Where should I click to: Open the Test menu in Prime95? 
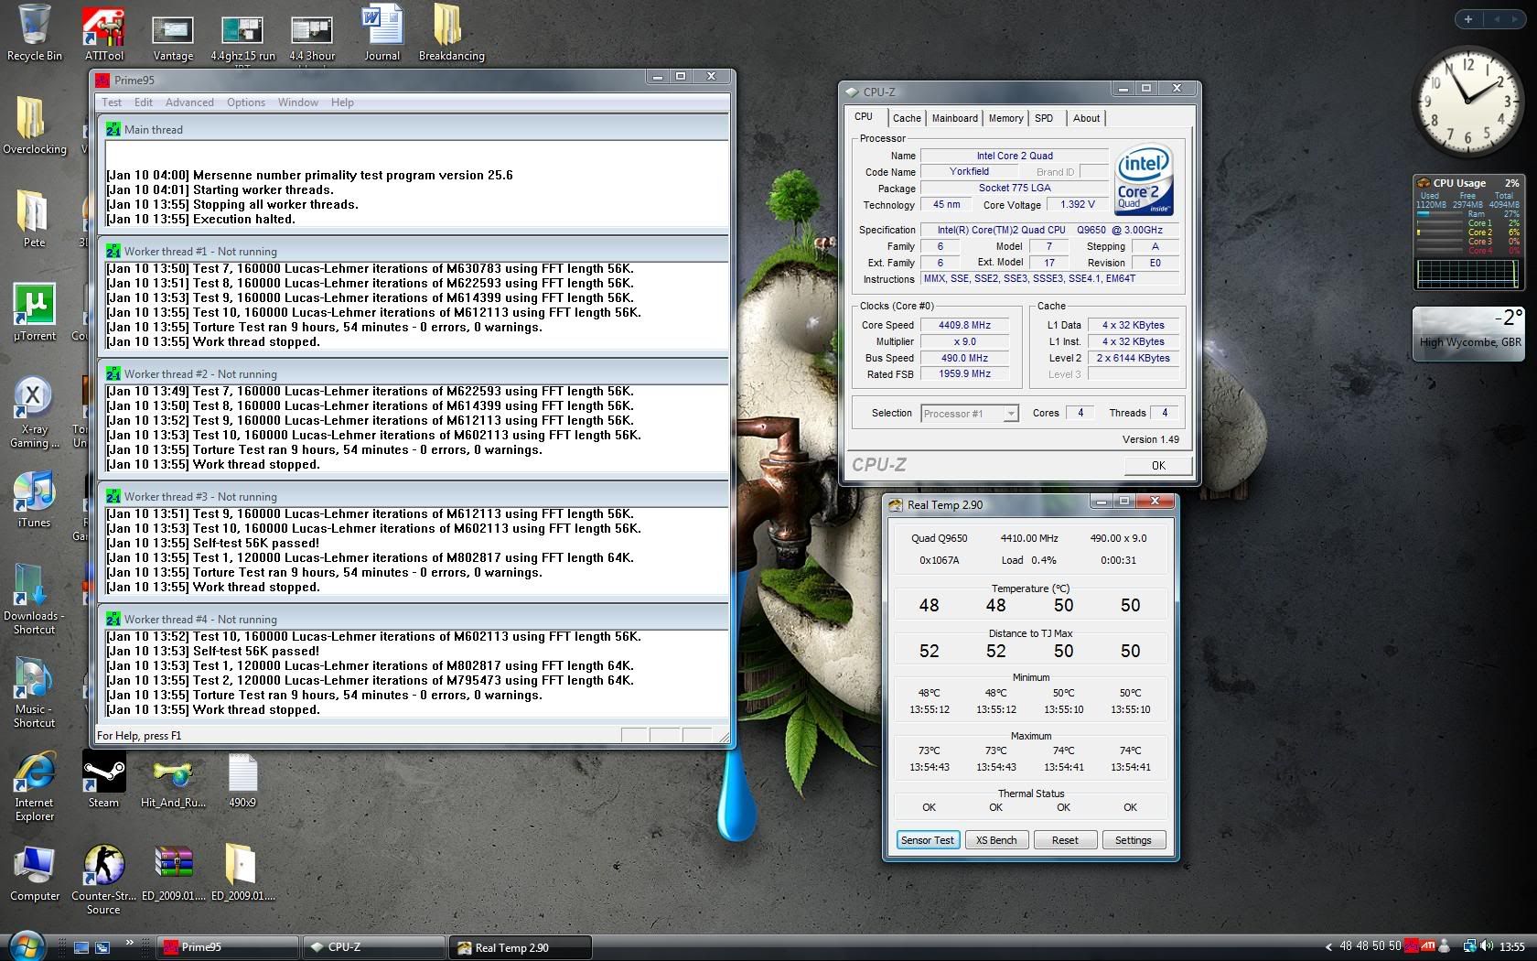pos(112,103)
